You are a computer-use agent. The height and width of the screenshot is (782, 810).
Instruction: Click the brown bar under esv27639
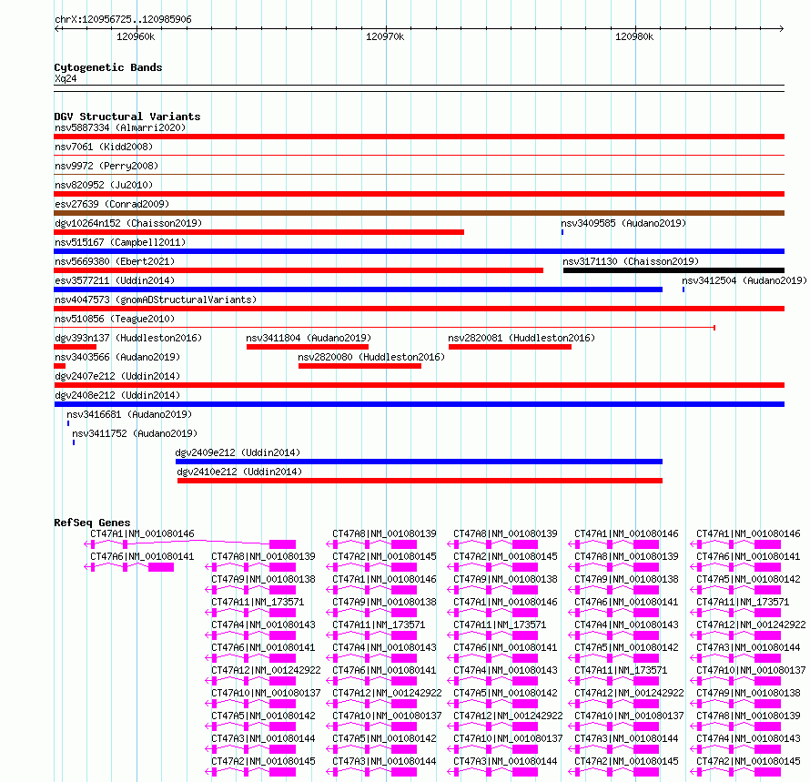click(419, 213)
